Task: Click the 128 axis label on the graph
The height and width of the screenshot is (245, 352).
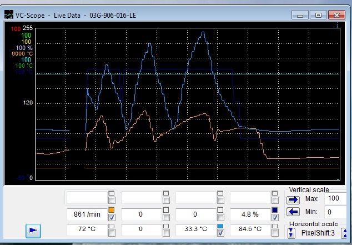Action: click(28, 103)
